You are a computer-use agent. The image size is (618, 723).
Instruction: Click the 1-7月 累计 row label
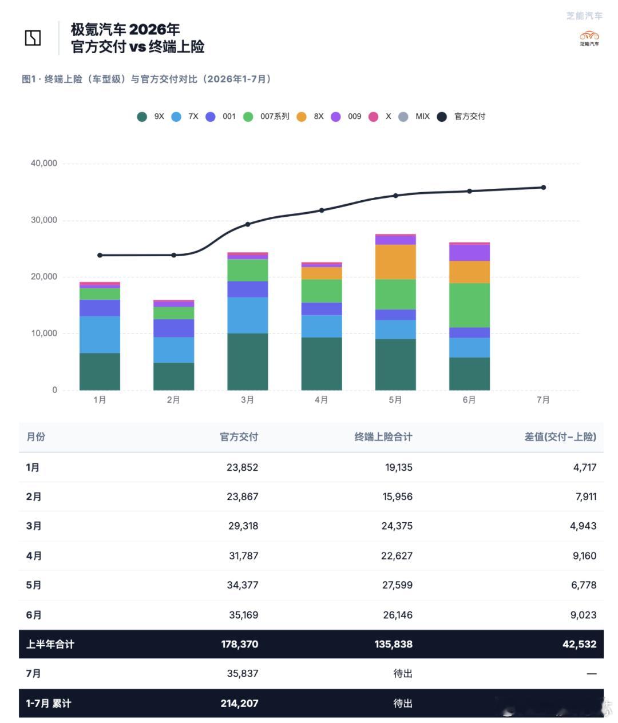(49, 704)
